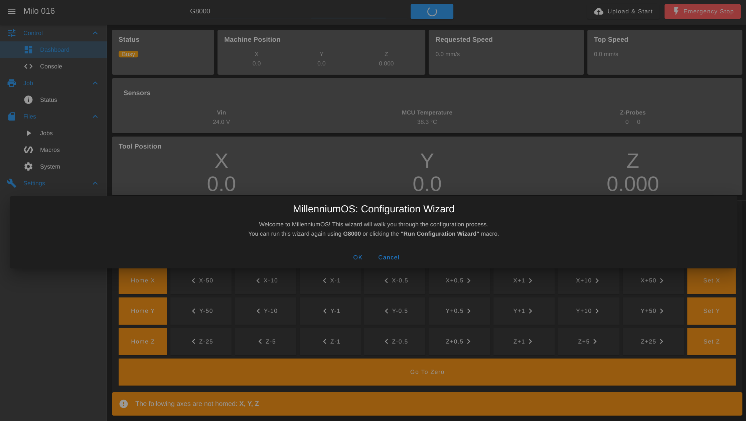The width and height of the screenshot is (746, 421).
Task: Click the Macros polymer icon
Action: tap(28, 150)
